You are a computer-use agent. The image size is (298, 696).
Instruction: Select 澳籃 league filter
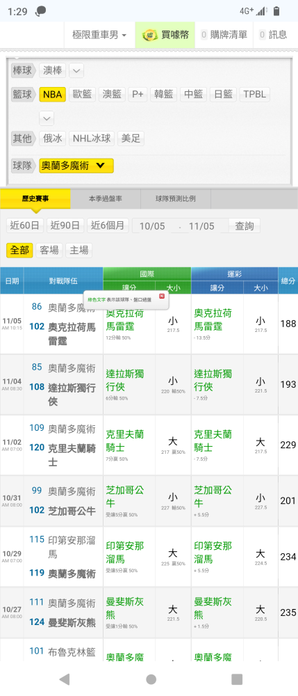(x=112, y=94)
